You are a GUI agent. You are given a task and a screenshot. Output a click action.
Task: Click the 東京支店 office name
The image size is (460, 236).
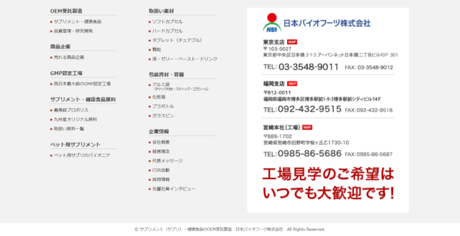(274, 42)
